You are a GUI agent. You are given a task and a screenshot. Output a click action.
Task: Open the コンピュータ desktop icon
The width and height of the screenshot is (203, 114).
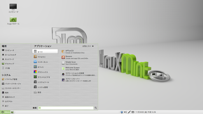click(13, 8)
